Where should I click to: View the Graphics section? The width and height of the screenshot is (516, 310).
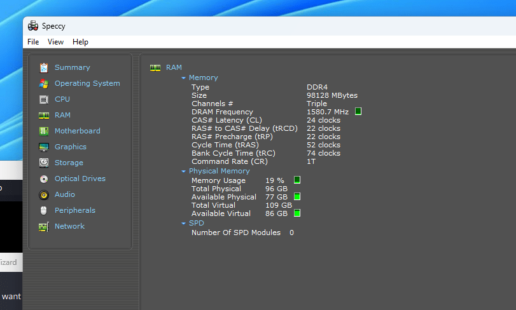click(71, 147)
